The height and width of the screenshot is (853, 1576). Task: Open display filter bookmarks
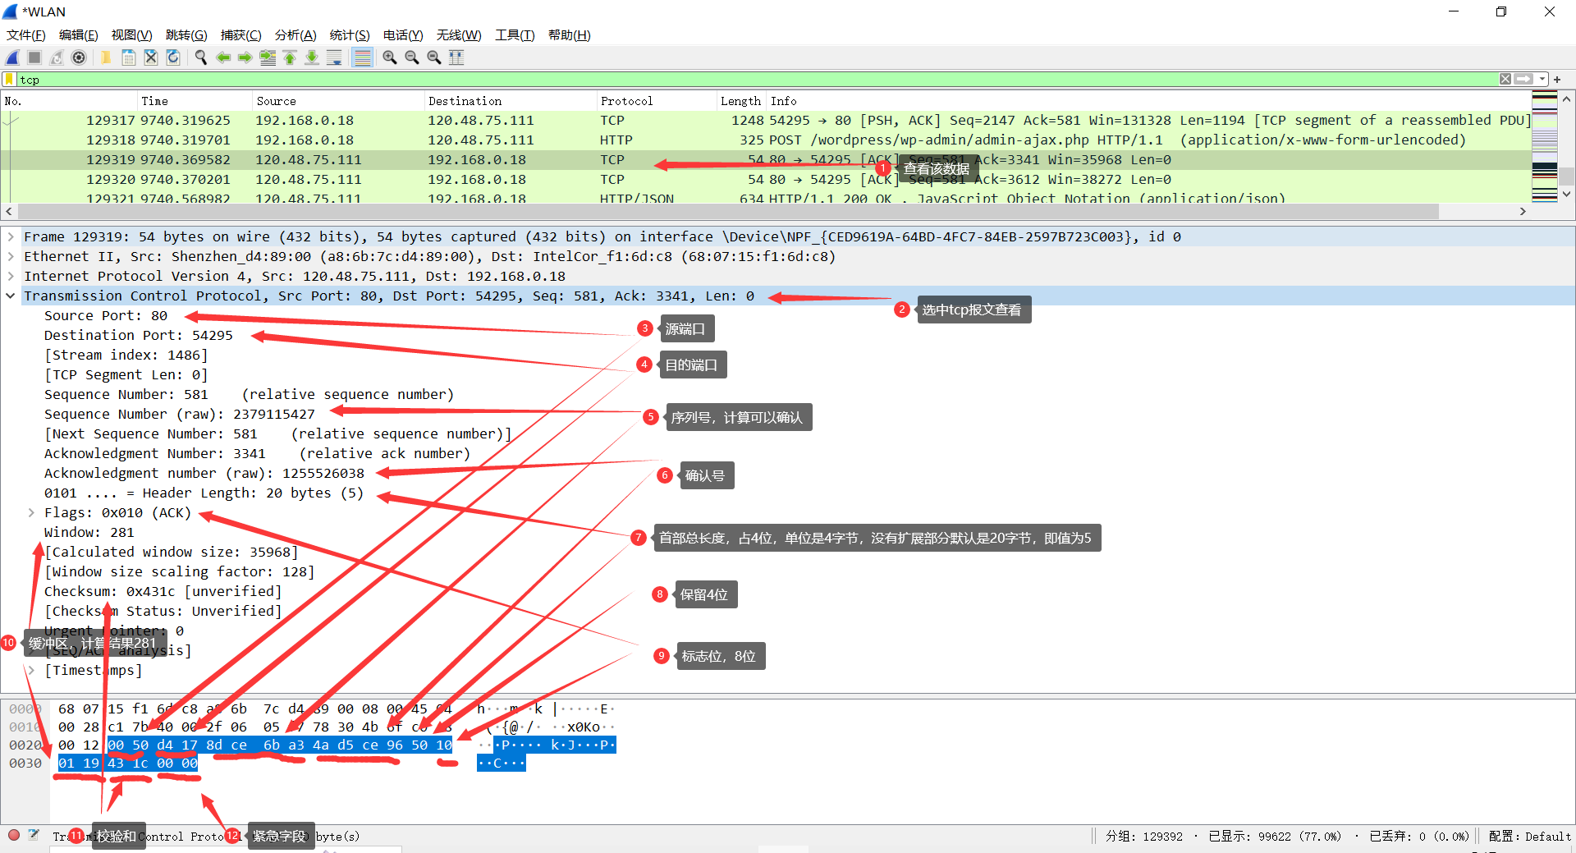pos(9,80)
